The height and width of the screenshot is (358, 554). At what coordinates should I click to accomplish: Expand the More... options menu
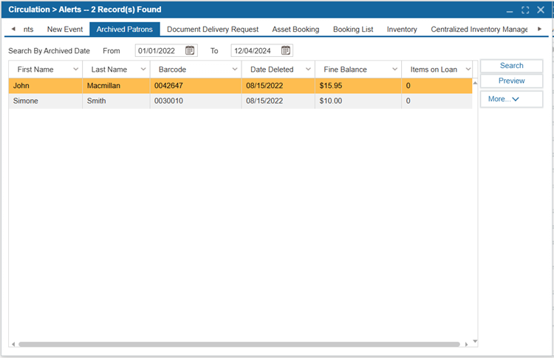coord(511,99)
